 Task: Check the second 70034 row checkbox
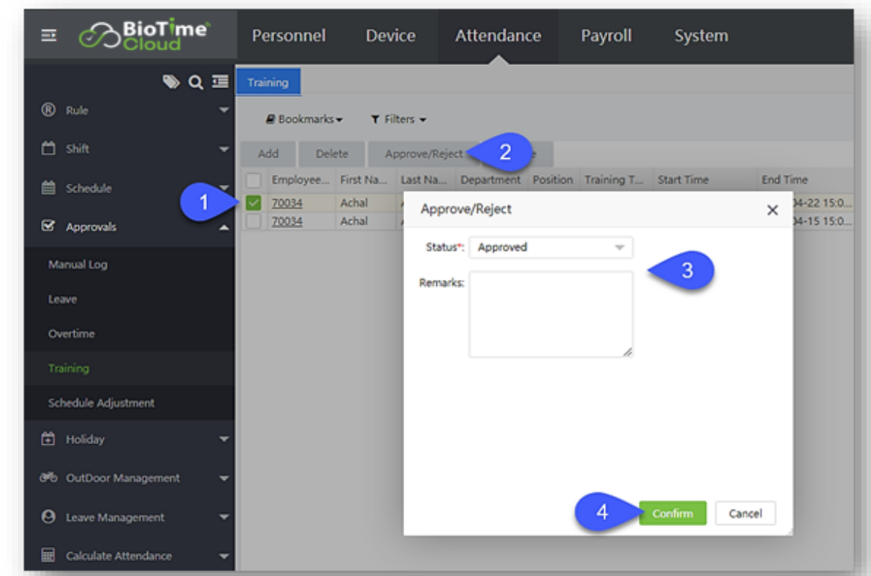[x=254, y=222]
